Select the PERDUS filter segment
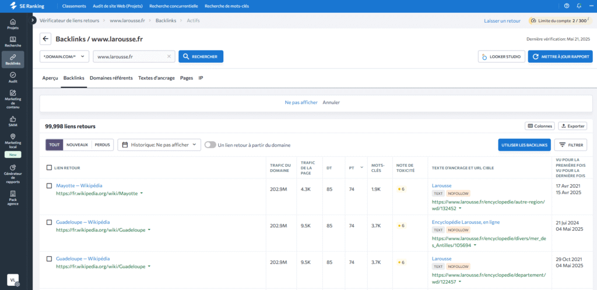The width and height of the screenshot is (597, 290). (x=103, y=145)
